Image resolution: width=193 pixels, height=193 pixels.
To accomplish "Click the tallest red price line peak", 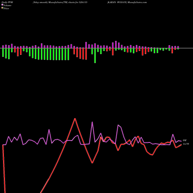I will coord(75,119).
